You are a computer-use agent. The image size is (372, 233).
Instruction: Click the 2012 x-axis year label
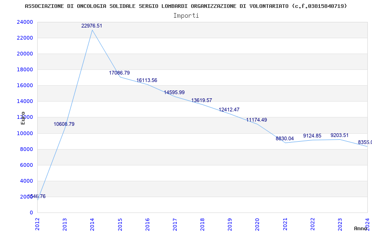[x=38, y=224]
